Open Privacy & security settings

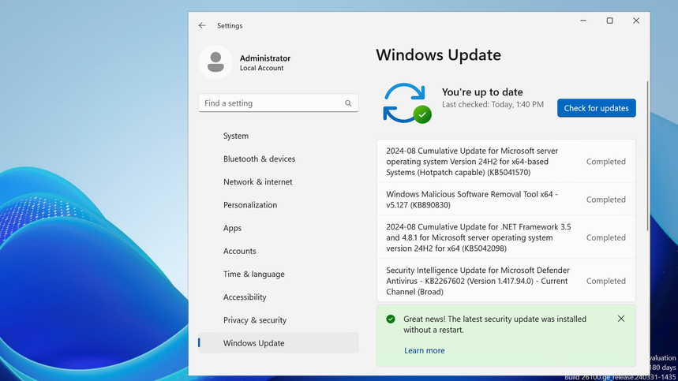coord(279,320)
